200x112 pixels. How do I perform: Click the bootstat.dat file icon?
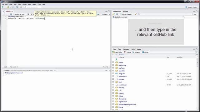click(x=117, y=85)
